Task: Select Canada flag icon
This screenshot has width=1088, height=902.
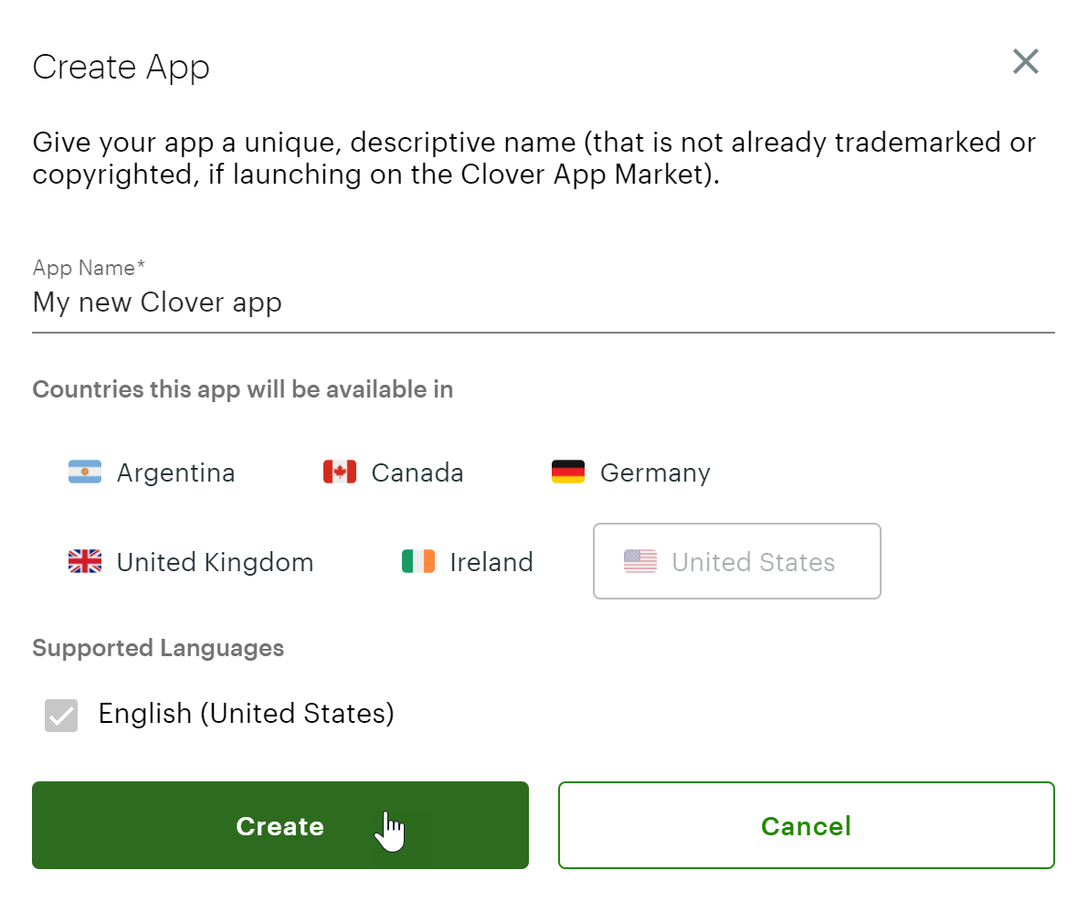Action: tap(340, 472)
